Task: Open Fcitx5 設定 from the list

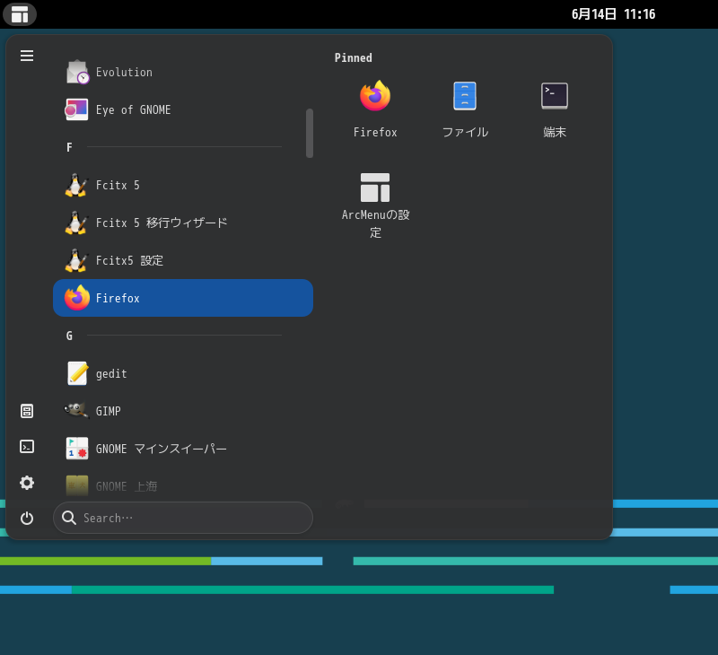Action: pyautogui.click(x=183, y=260)
